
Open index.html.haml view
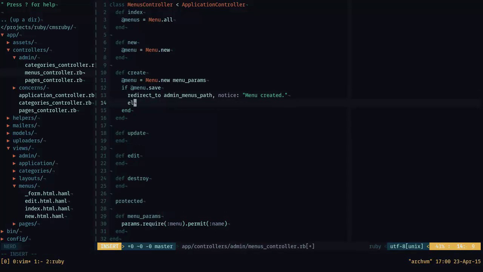[x=48, y=209]
